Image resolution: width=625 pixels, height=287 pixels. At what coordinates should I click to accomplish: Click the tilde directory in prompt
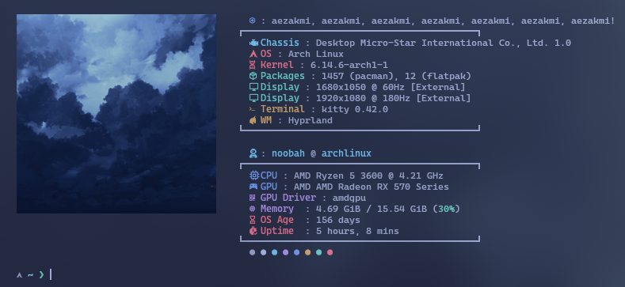click(30, 275)
